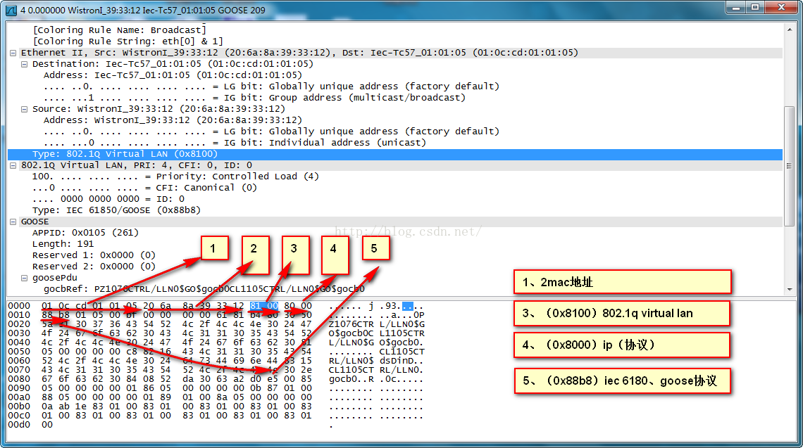
Task: Click the Wireshark icon in title bar
Action: tap(11, 10)
